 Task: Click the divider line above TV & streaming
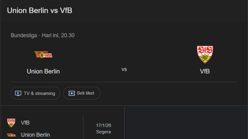click(124, 82)
